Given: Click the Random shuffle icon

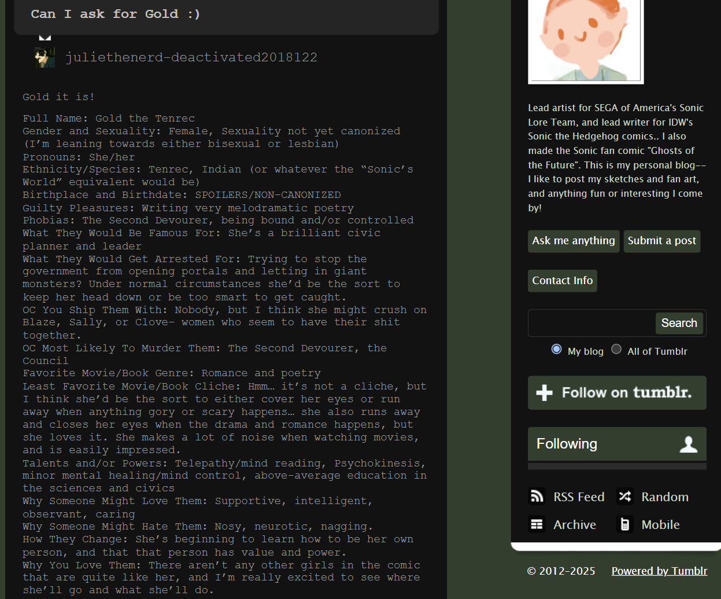Looking at the screenshot, I should [x=625, y=497].
